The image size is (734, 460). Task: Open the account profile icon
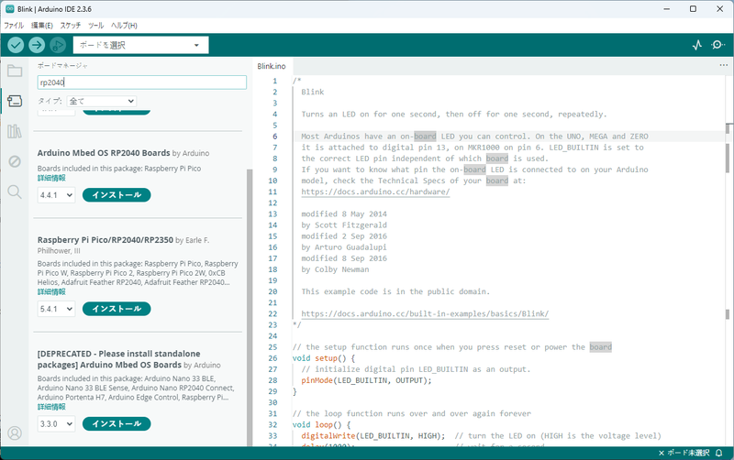point(15,433)
